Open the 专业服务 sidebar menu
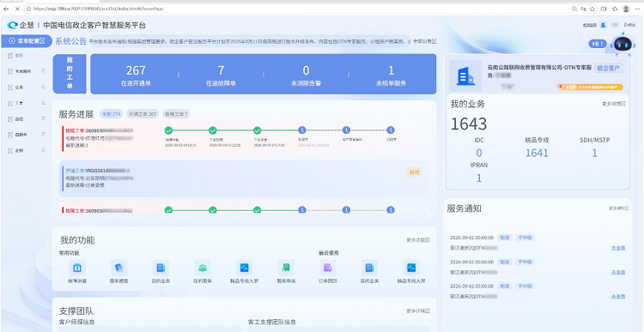Screen dimensions: 644x332 (22, 71)
